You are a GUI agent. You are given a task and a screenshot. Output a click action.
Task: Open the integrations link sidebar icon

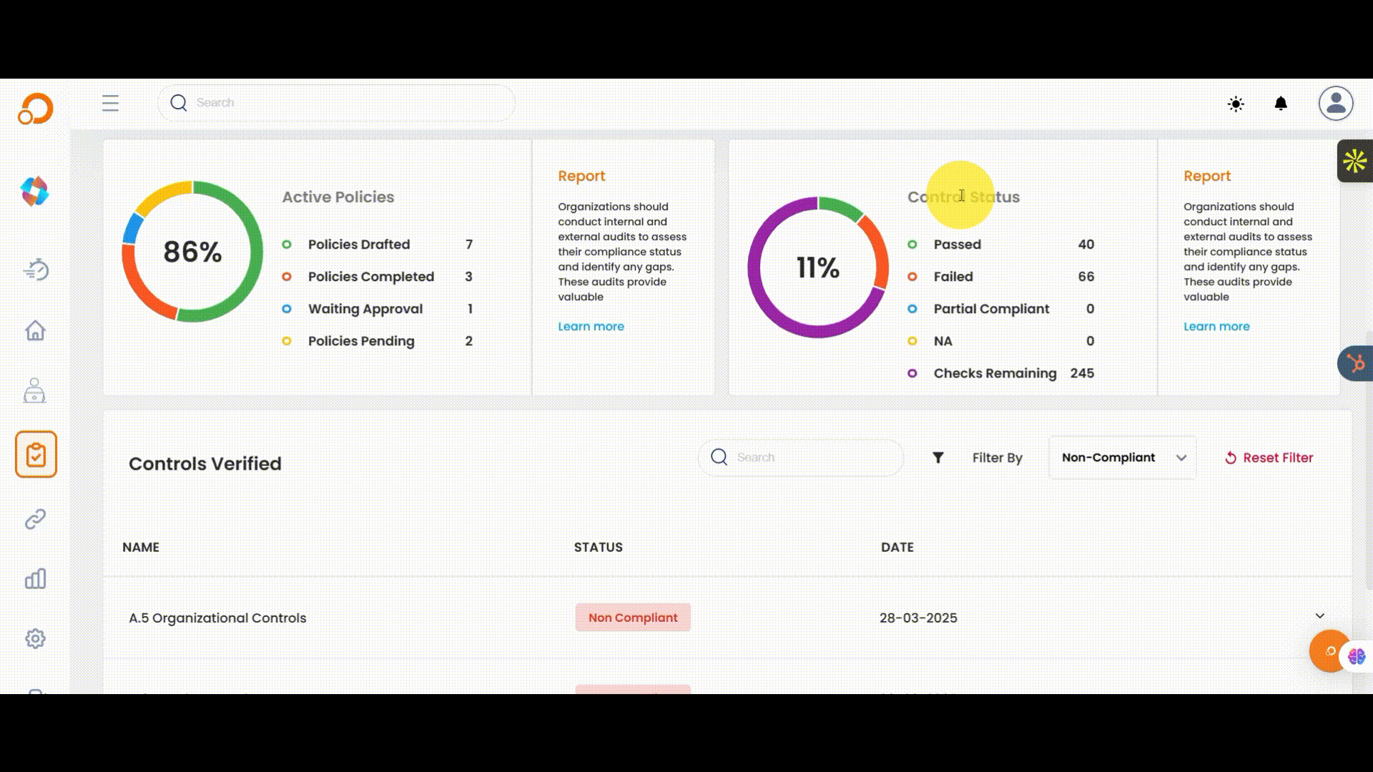pos(35,519)
